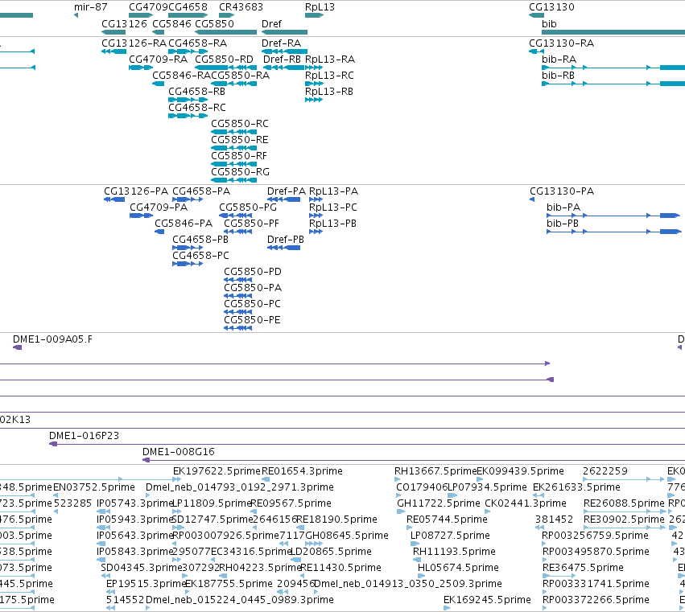Select the CG4658-RA transcript label
685x612 pixels.
point(197,43)
